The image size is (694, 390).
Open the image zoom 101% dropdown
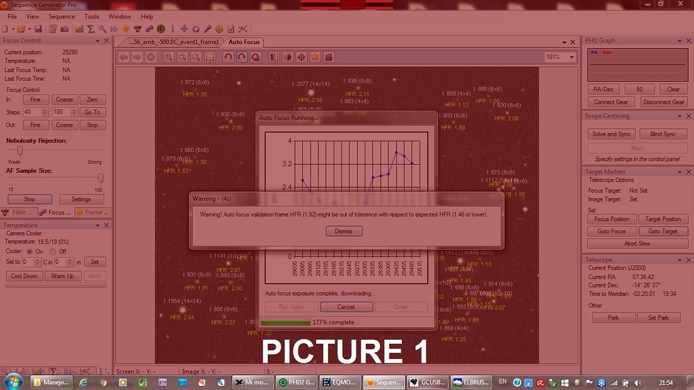571,57
